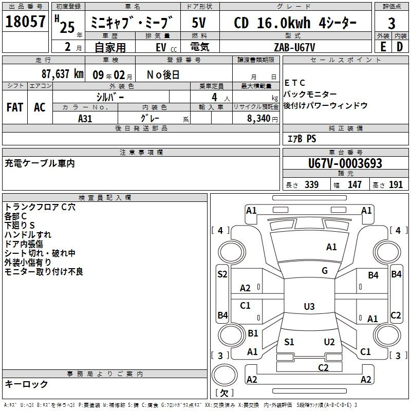Click the exterior grade E cell

tap(383, 46)
